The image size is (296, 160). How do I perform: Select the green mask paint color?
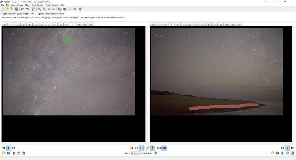pyautogui.click(x=137, y=148)
